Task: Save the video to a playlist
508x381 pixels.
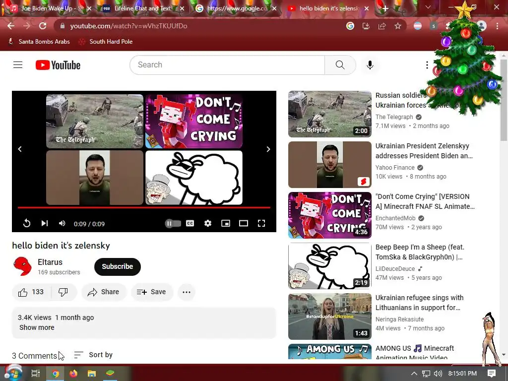Action: tap(152, 292)
